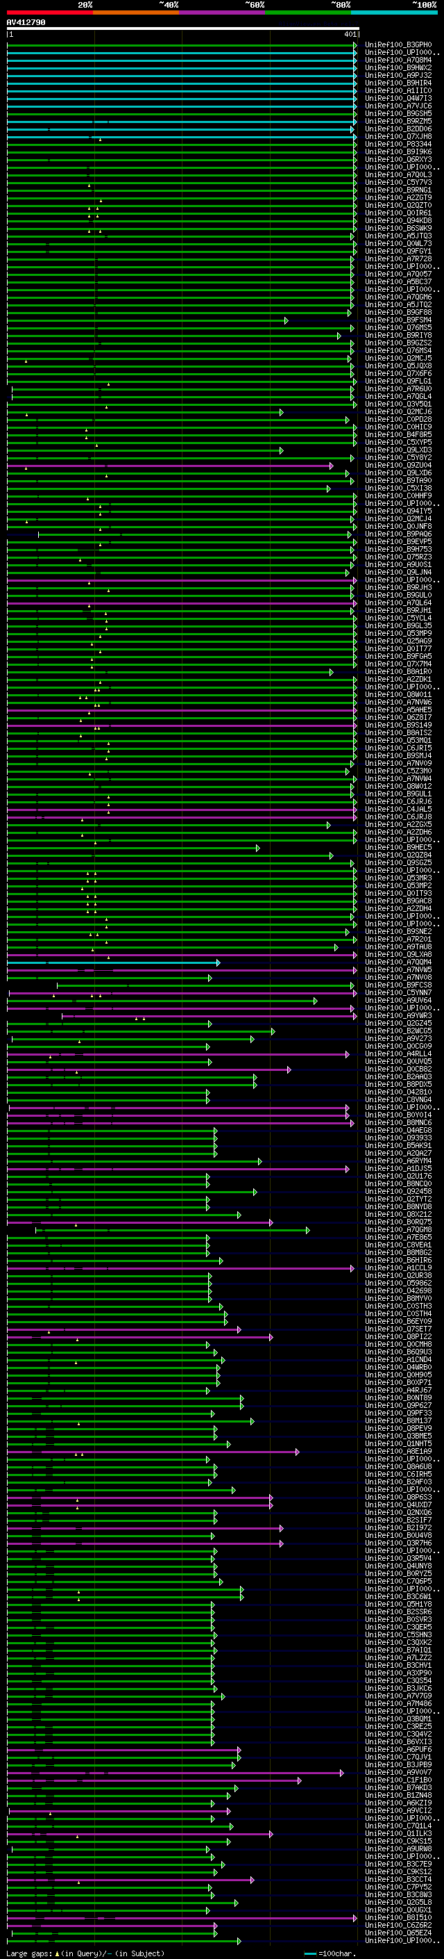The height and width of the screenshot is (1959, 444).
Task: Click the green ~80% identity legend swatch
Action: tap(308, 13)
